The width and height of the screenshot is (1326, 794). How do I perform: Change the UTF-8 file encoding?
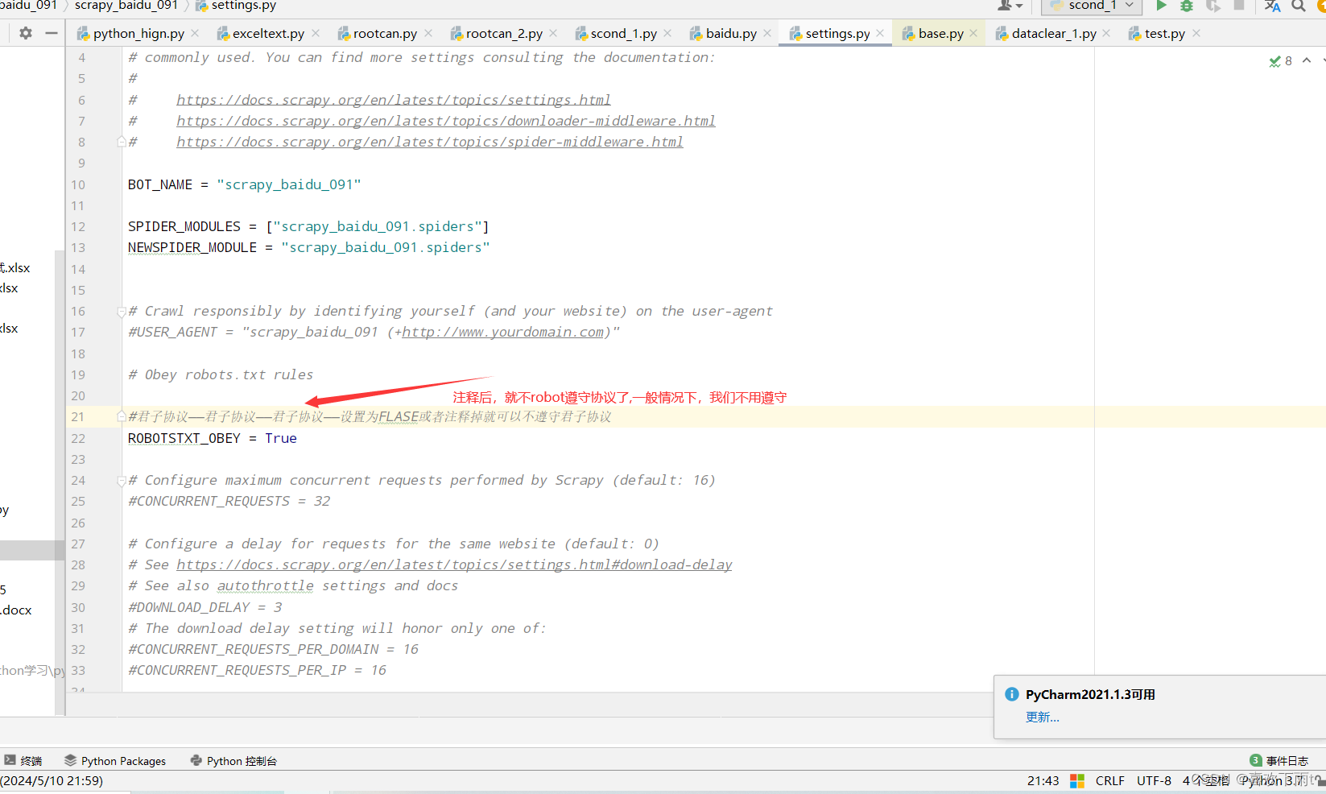1154,780
